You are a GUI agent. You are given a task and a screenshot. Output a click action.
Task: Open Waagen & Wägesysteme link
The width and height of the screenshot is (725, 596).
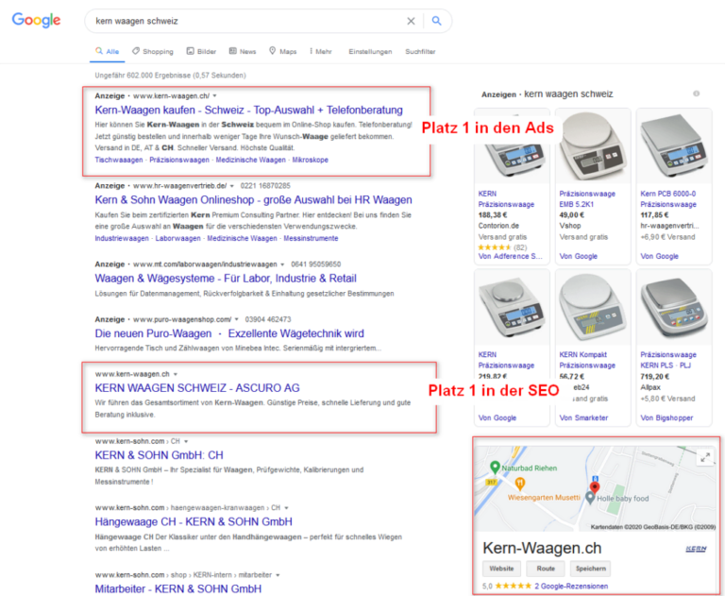tap(226, 279)
